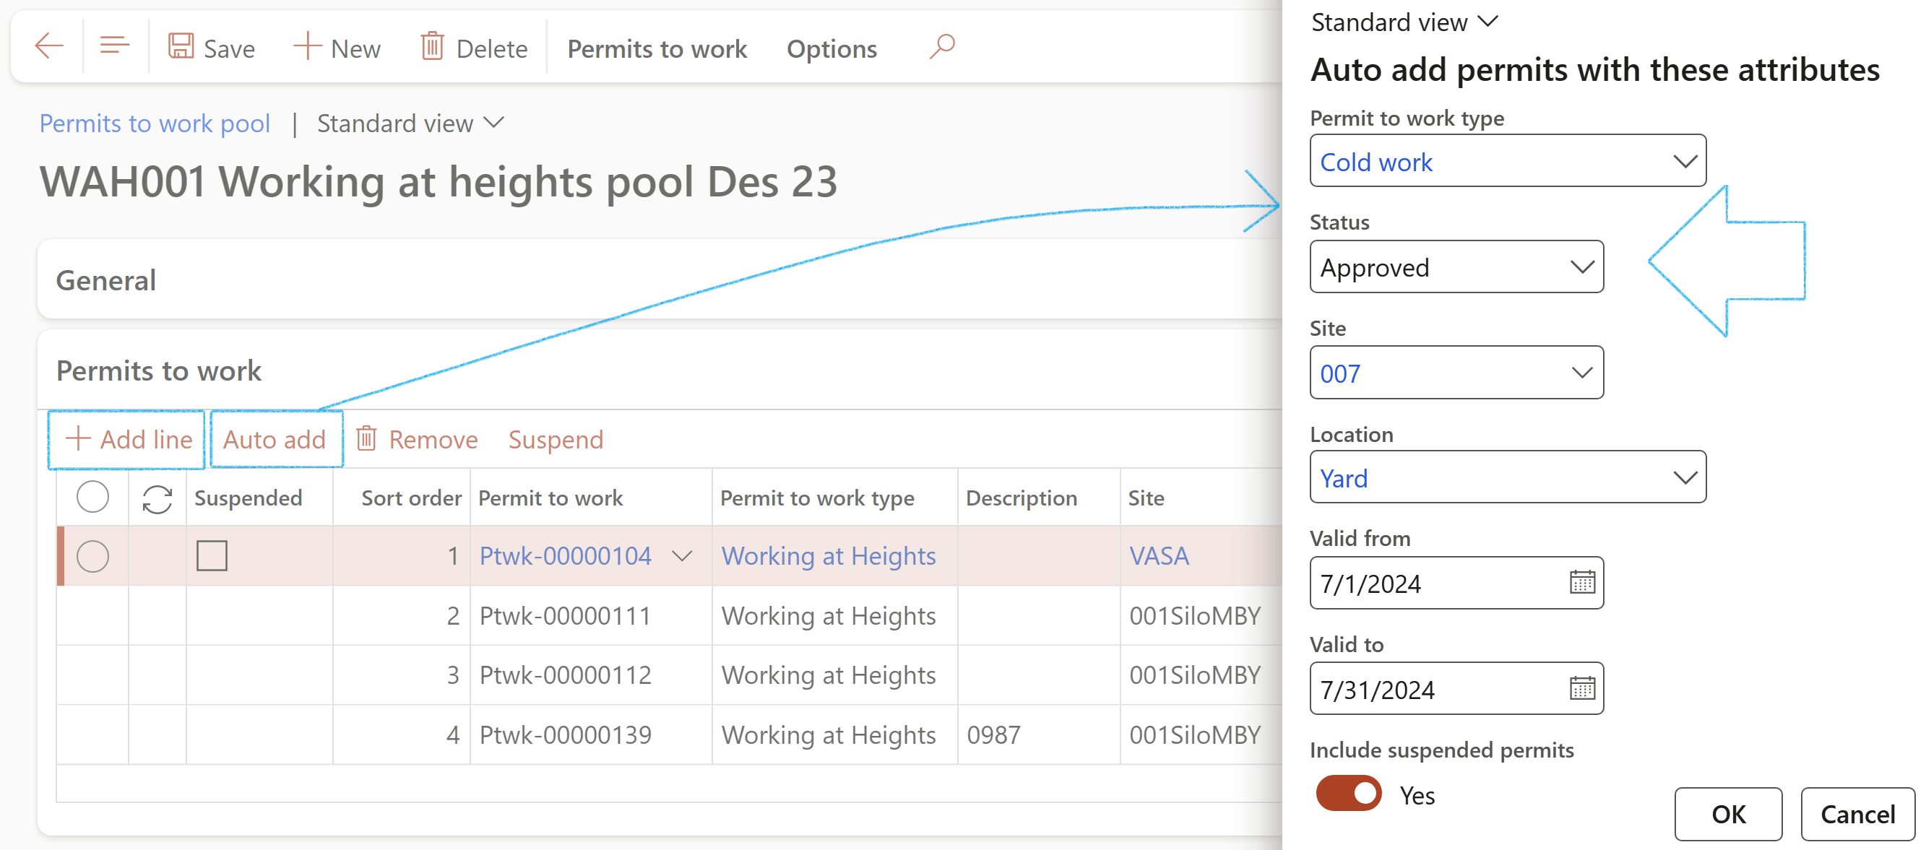
Task: Open Valid from calendar picker icon
Action: [x=1582, y=582]
